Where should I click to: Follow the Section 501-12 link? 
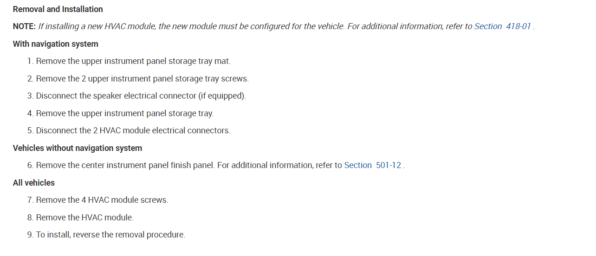[x=372, y=165]
